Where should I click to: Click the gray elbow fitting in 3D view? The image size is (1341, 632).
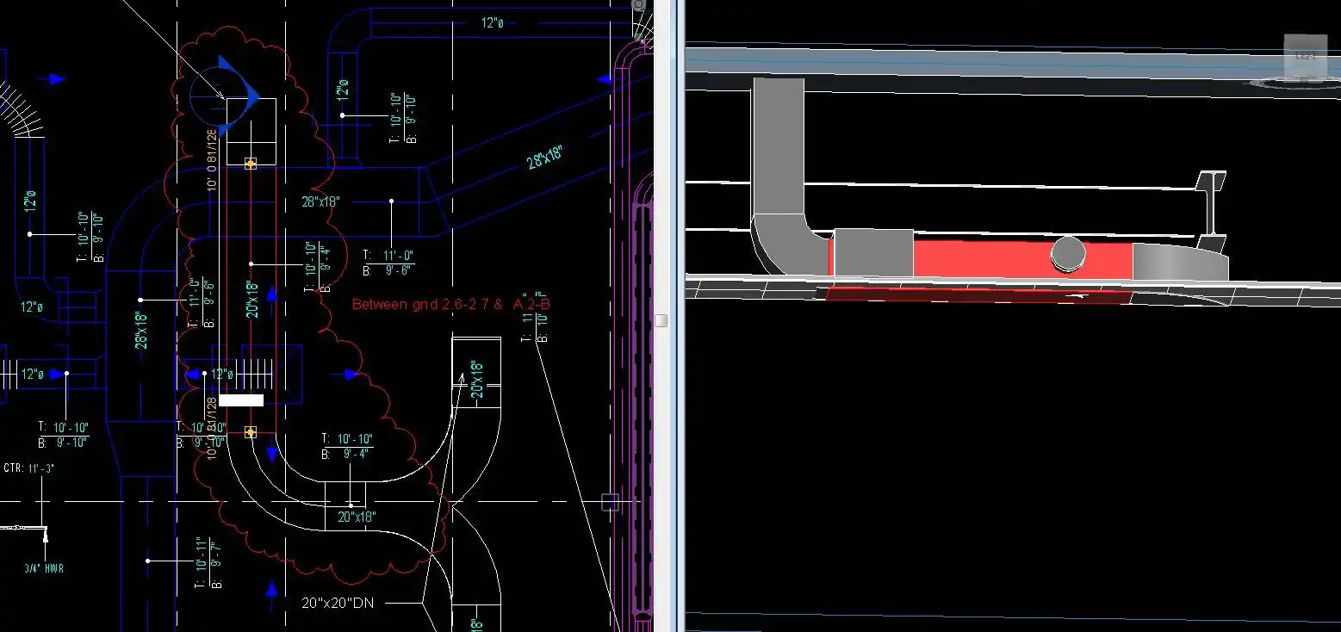pyautogui.click(x=788, y=245)
